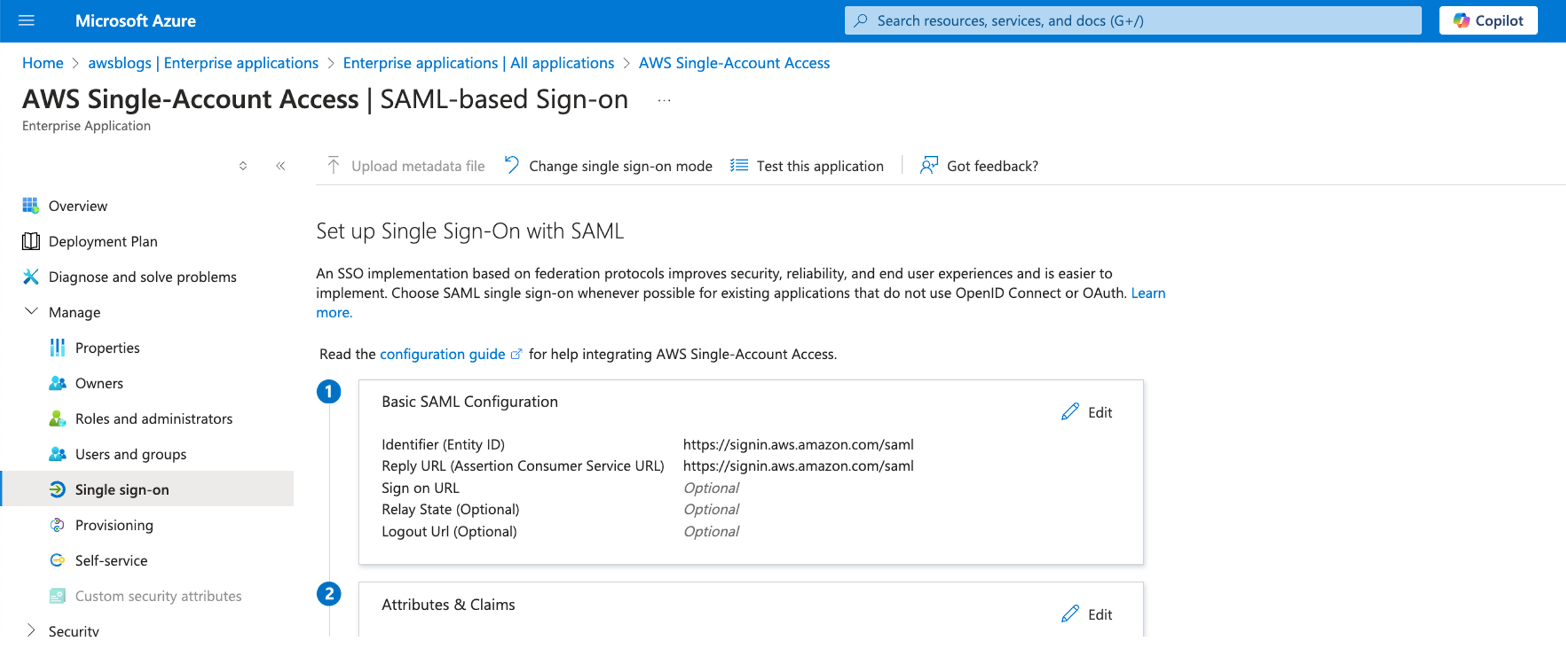The height and width of the screenshot is (653, 1566).
Task: Open the more options ellipsis by title
Action: (x=664, y=101)
